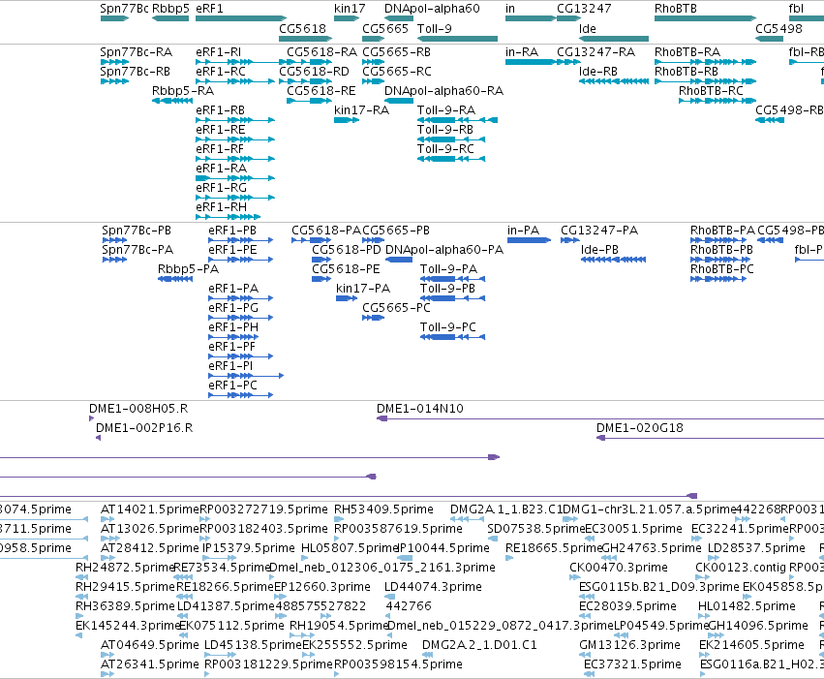Select the Rbbp5 gene label
The width and height of the screenshot is (824, 679).
(170, 9)
